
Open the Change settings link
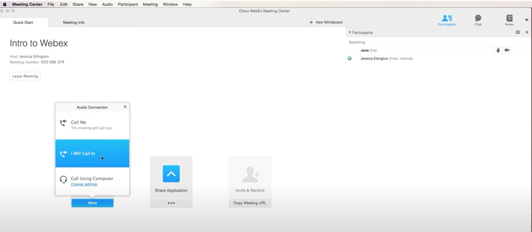(x=84, y=184)
